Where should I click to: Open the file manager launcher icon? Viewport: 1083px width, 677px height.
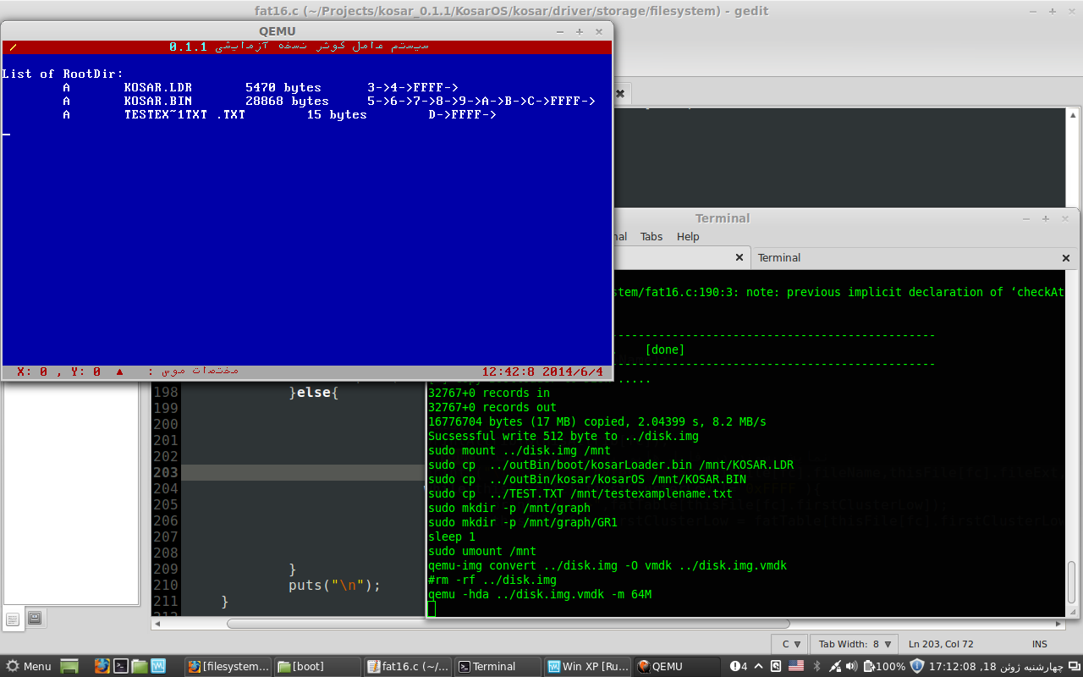140,666
